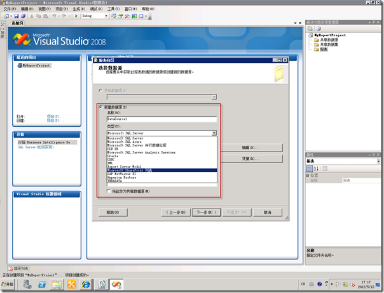Open Properties panel object dropdown

[x=378, y=161]
